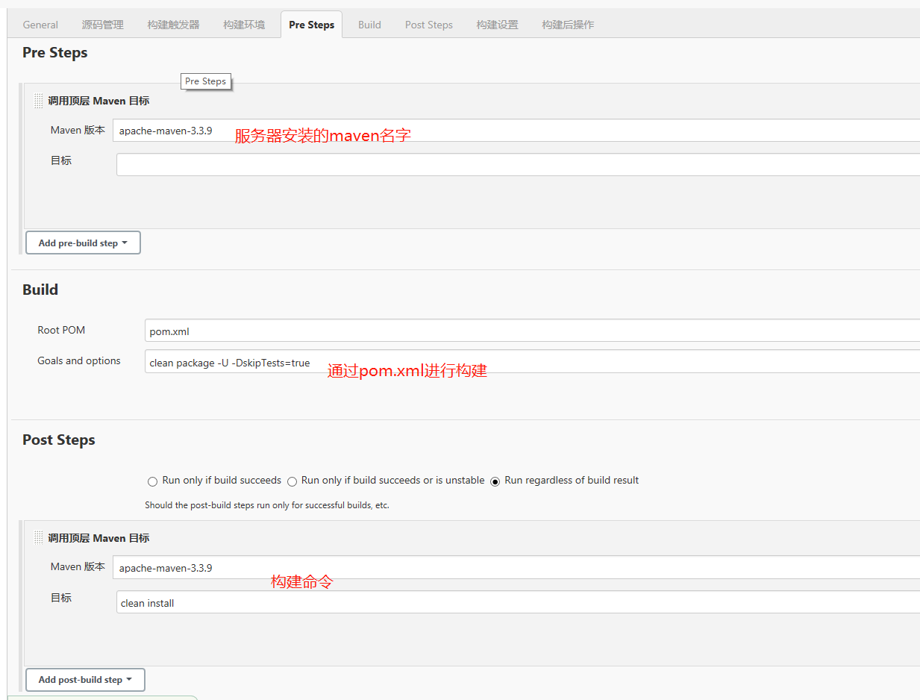This screenshot has height=700, width=920.
Task: Open the 源码管理 tab
Action: coord(103,25)
